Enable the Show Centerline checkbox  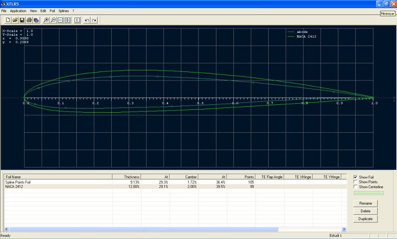(x=356, y=187)
